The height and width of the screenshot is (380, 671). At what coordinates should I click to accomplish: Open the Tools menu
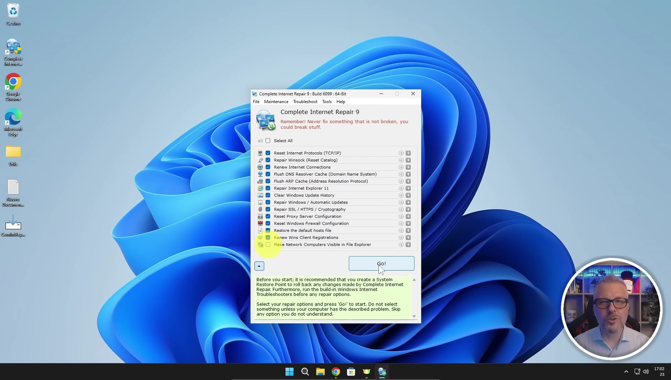pyautogui.click(x=327, y=102)
